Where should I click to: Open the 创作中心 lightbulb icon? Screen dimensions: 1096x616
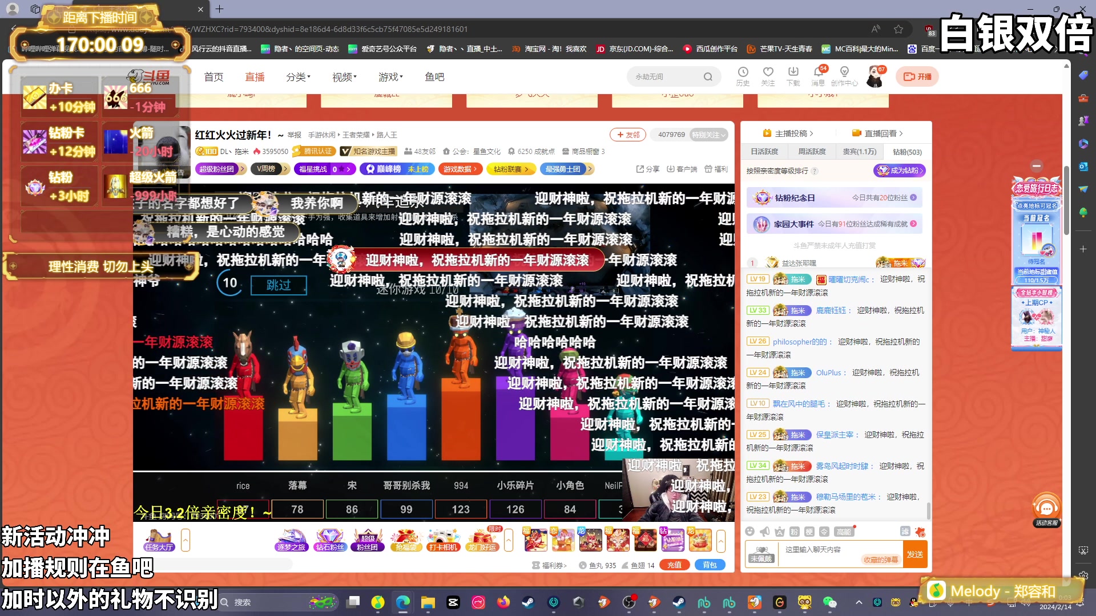(844, 72)
